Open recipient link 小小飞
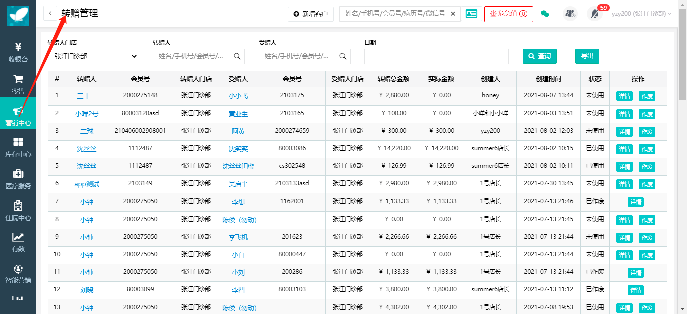The width and height of the screenshot is (687, 314). 238,96
